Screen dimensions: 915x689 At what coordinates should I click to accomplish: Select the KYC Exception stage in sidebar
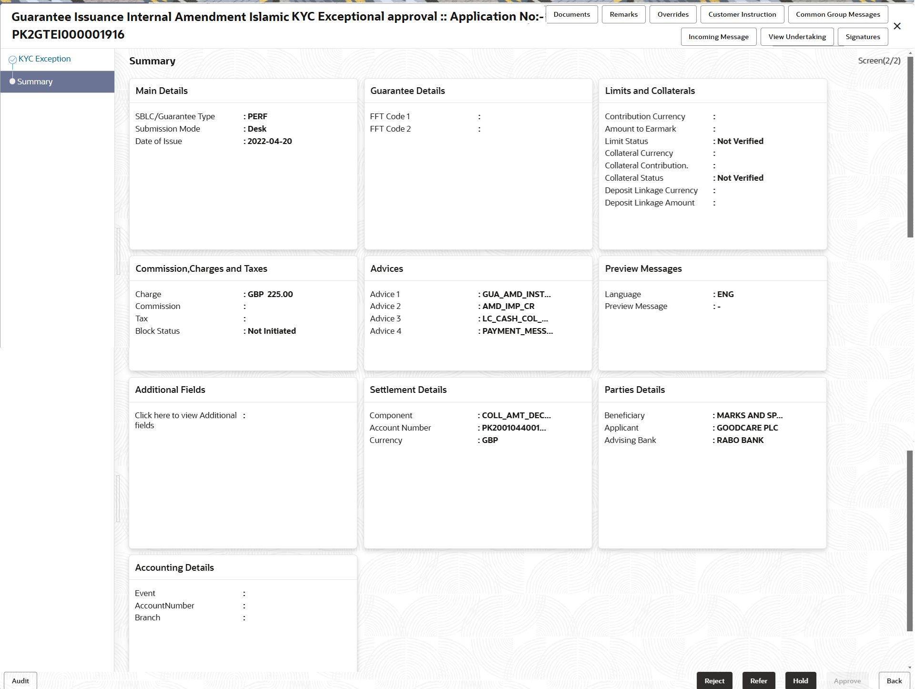point(44,59)
